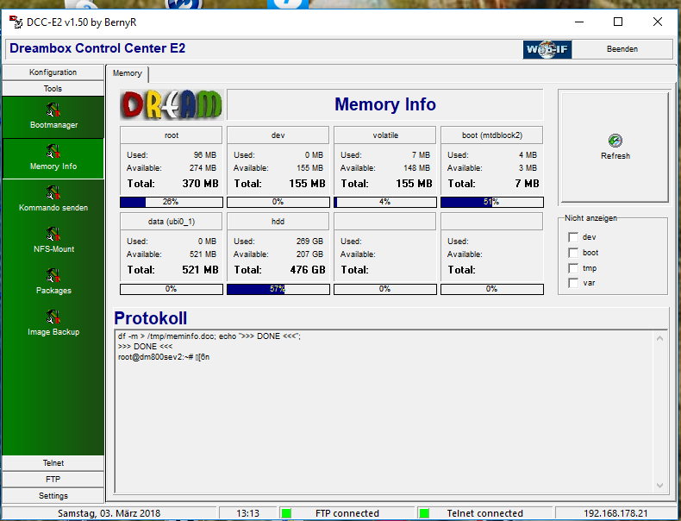This screenshot has height=521, width=681.
Task: Tick the dev checkbox under Nicht anzeigen
Action: [x=573, y=237]
